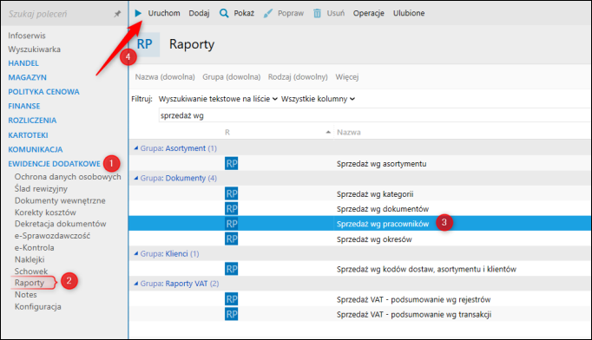Screen dimensions: 592x340
Task: Click RP icon of podsumowanie wg transakcji row
Action: (x=232, y=314)
